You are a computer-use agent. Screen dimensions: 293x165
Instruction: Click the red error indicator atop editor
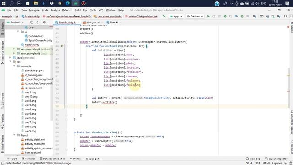(288, 27)
